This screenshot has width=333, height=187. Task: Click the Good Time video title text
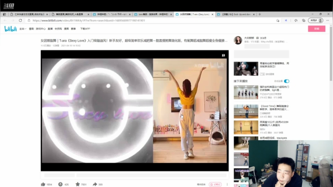click(274, 107)
